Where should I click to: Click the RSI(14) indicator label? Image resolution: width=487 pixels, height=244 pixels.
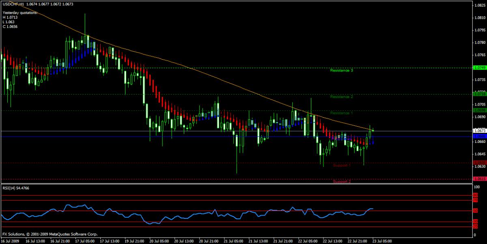coord(11,188)
